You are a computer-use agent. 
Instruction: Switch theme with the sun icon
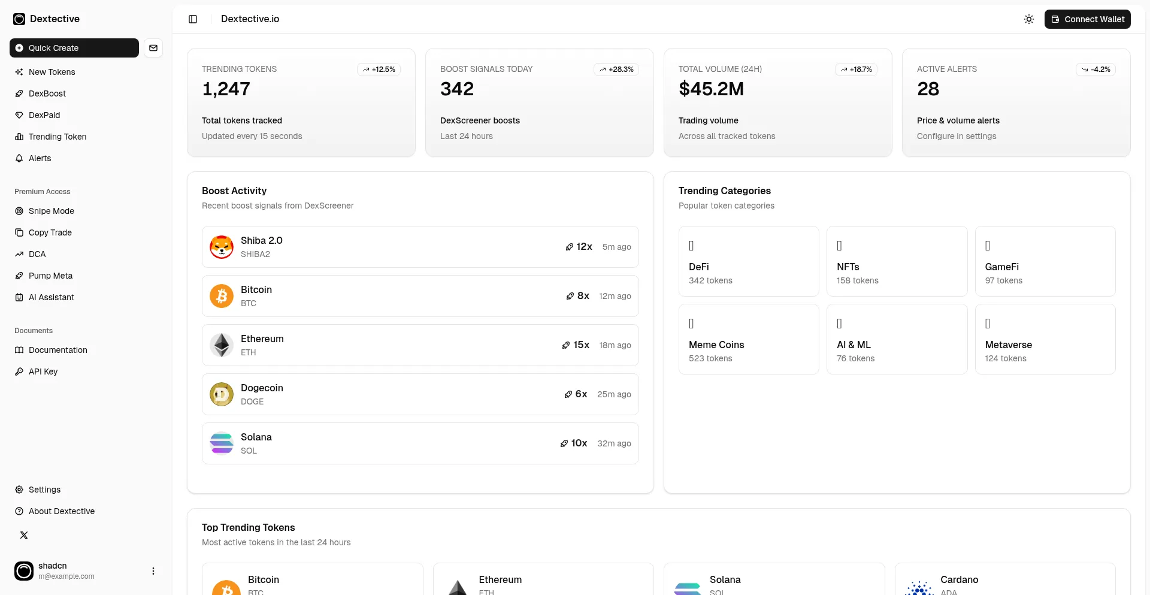pyautogui.click(x=1029, y=19)
